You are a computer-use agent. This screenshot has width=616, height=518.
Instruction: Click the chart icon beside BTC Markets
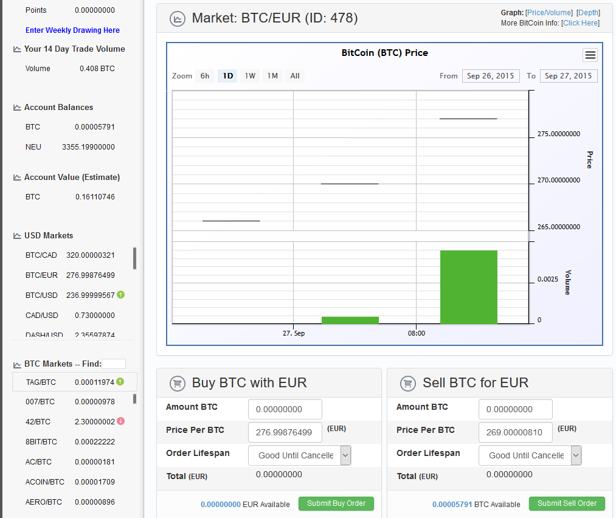click(17, 365)
